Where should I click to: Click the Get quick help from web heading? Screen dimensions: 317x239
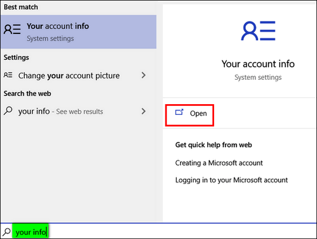tap(213, 145)
